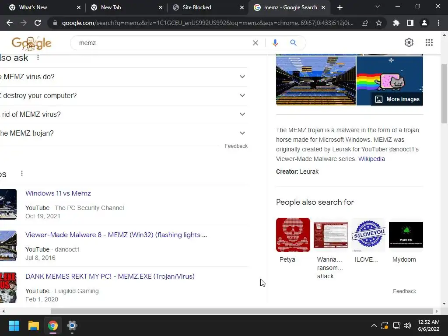This screenshot has width=448, height=336.
Task: Submit search with the magnifier icon
Action: [x=293, y=43]
